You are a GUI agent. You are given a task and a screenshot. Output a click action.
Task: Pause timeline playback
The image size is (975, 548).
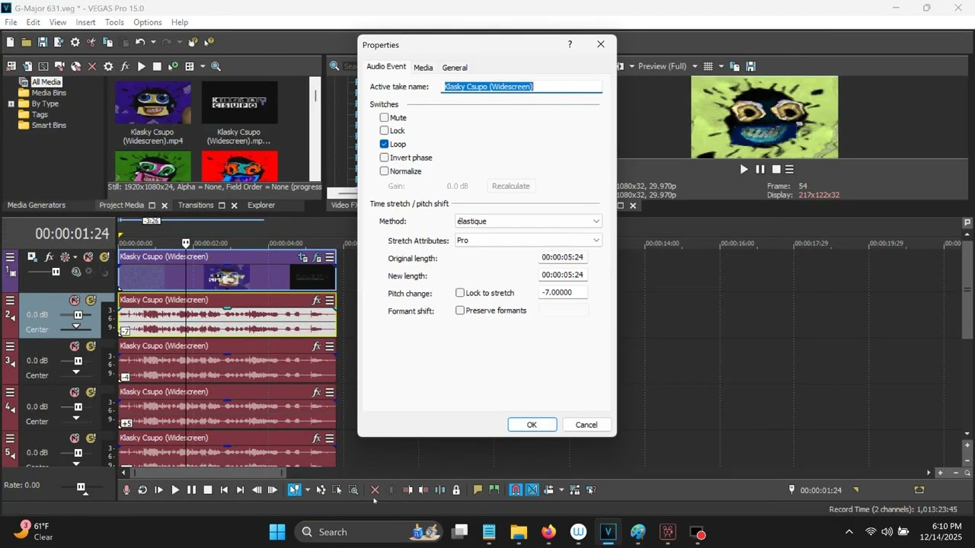191,490
